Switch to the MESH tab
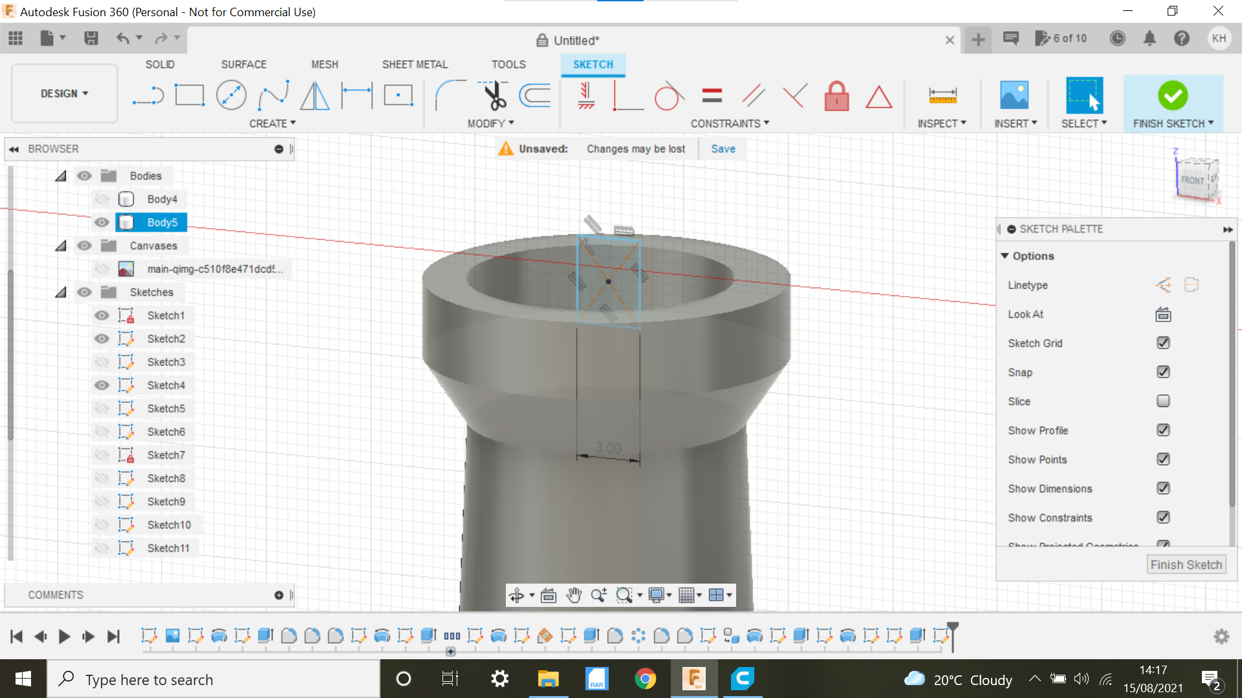Image resolution: width=1242 pixels, height=698 pixels. 325,65
